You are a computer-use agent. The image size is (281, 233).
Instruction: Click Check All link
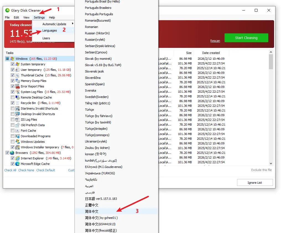(x=10, y=170)
